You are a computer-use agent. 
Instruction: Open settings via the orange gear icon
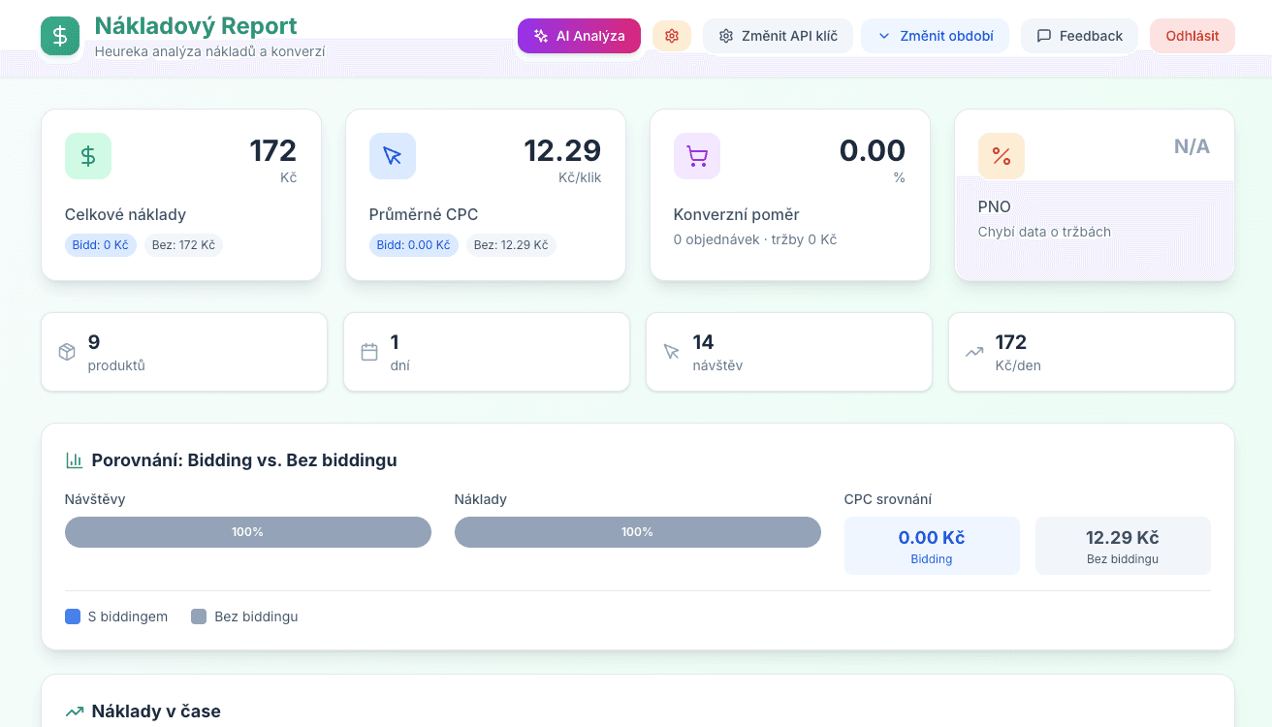672,36
